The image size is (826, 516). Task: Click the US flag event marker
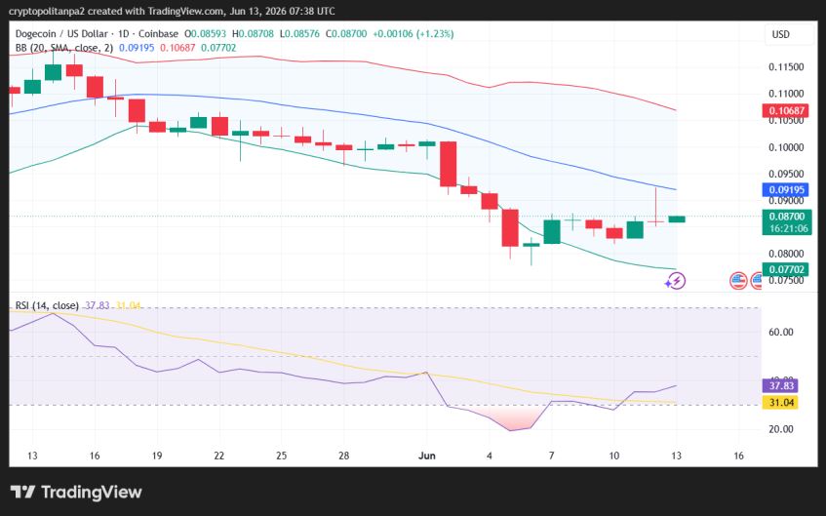point(738,281)
